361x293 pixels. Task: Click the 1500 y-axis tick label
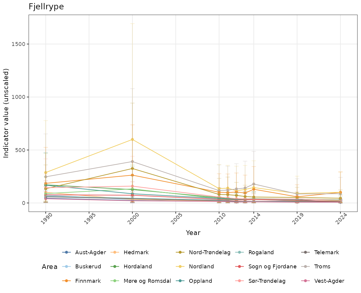tap(19, 44)
